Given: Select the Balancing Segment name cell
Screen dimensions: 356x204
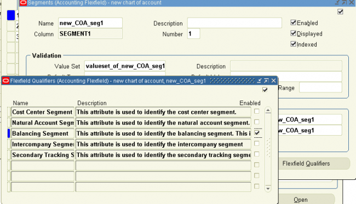Looking at the screenshot, I should coord(43,133).
